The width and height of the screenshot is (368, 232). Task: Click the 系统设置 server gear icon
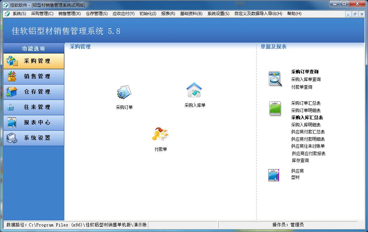pos(12,138)
